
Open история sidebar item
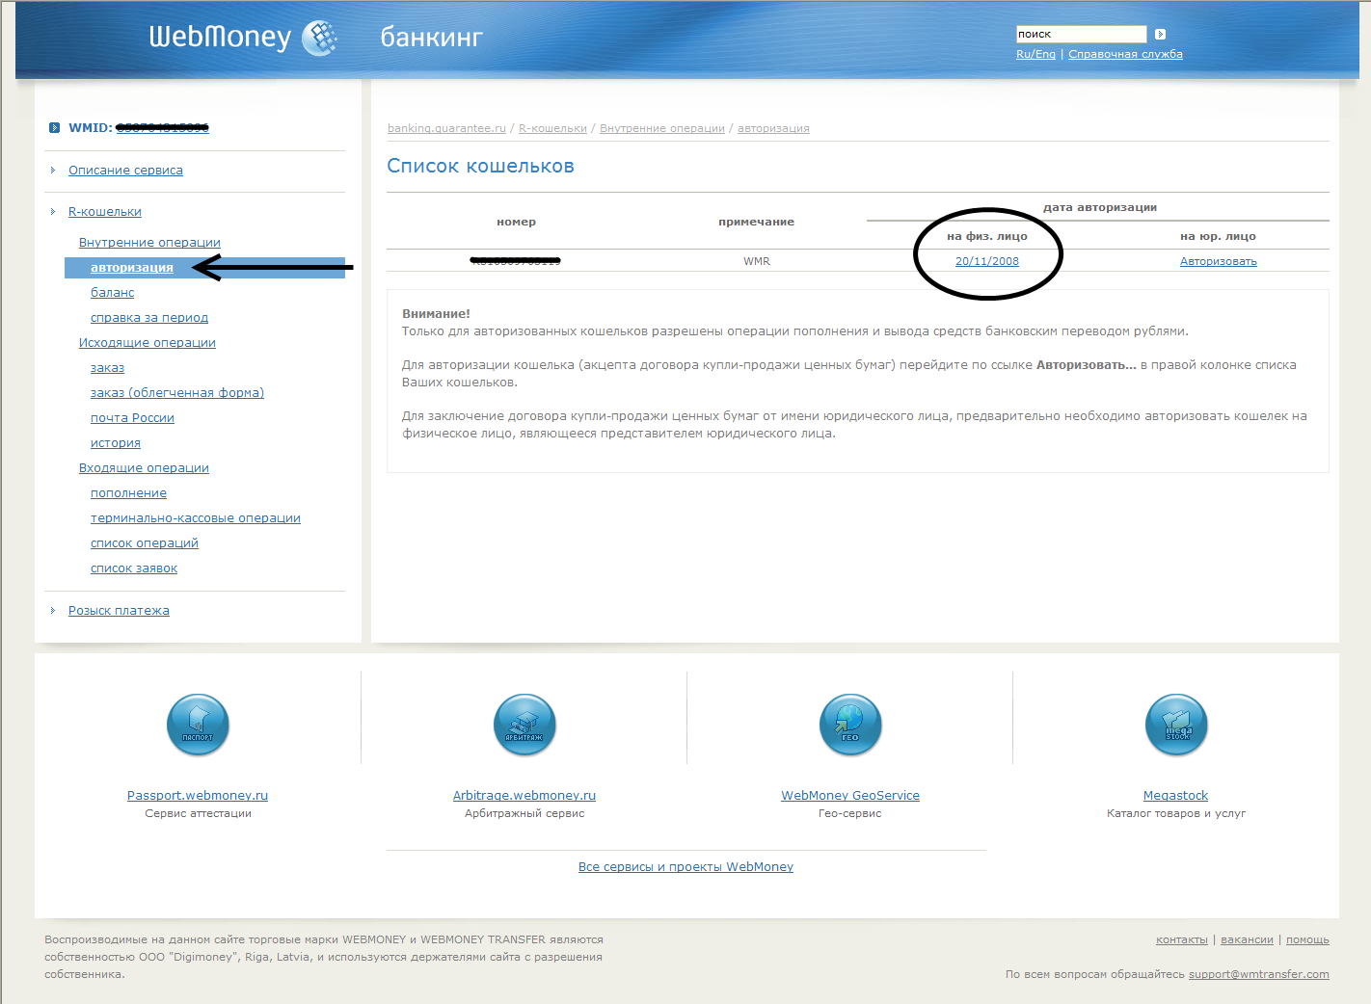(116, 442)
